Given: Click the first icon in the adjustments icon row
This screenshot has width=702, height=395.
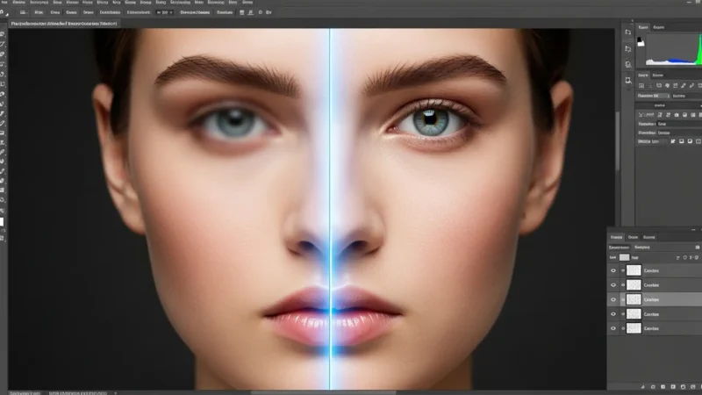Looking at the screenshot, I should click(641, 85).
